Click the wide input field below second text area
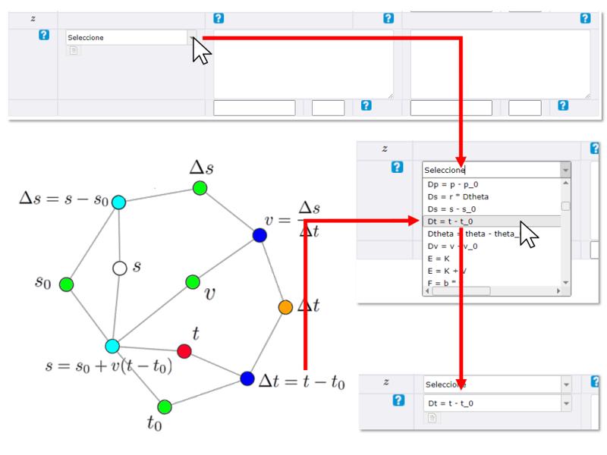The height and width of the screenshot is (455, 607). point(451,108)
